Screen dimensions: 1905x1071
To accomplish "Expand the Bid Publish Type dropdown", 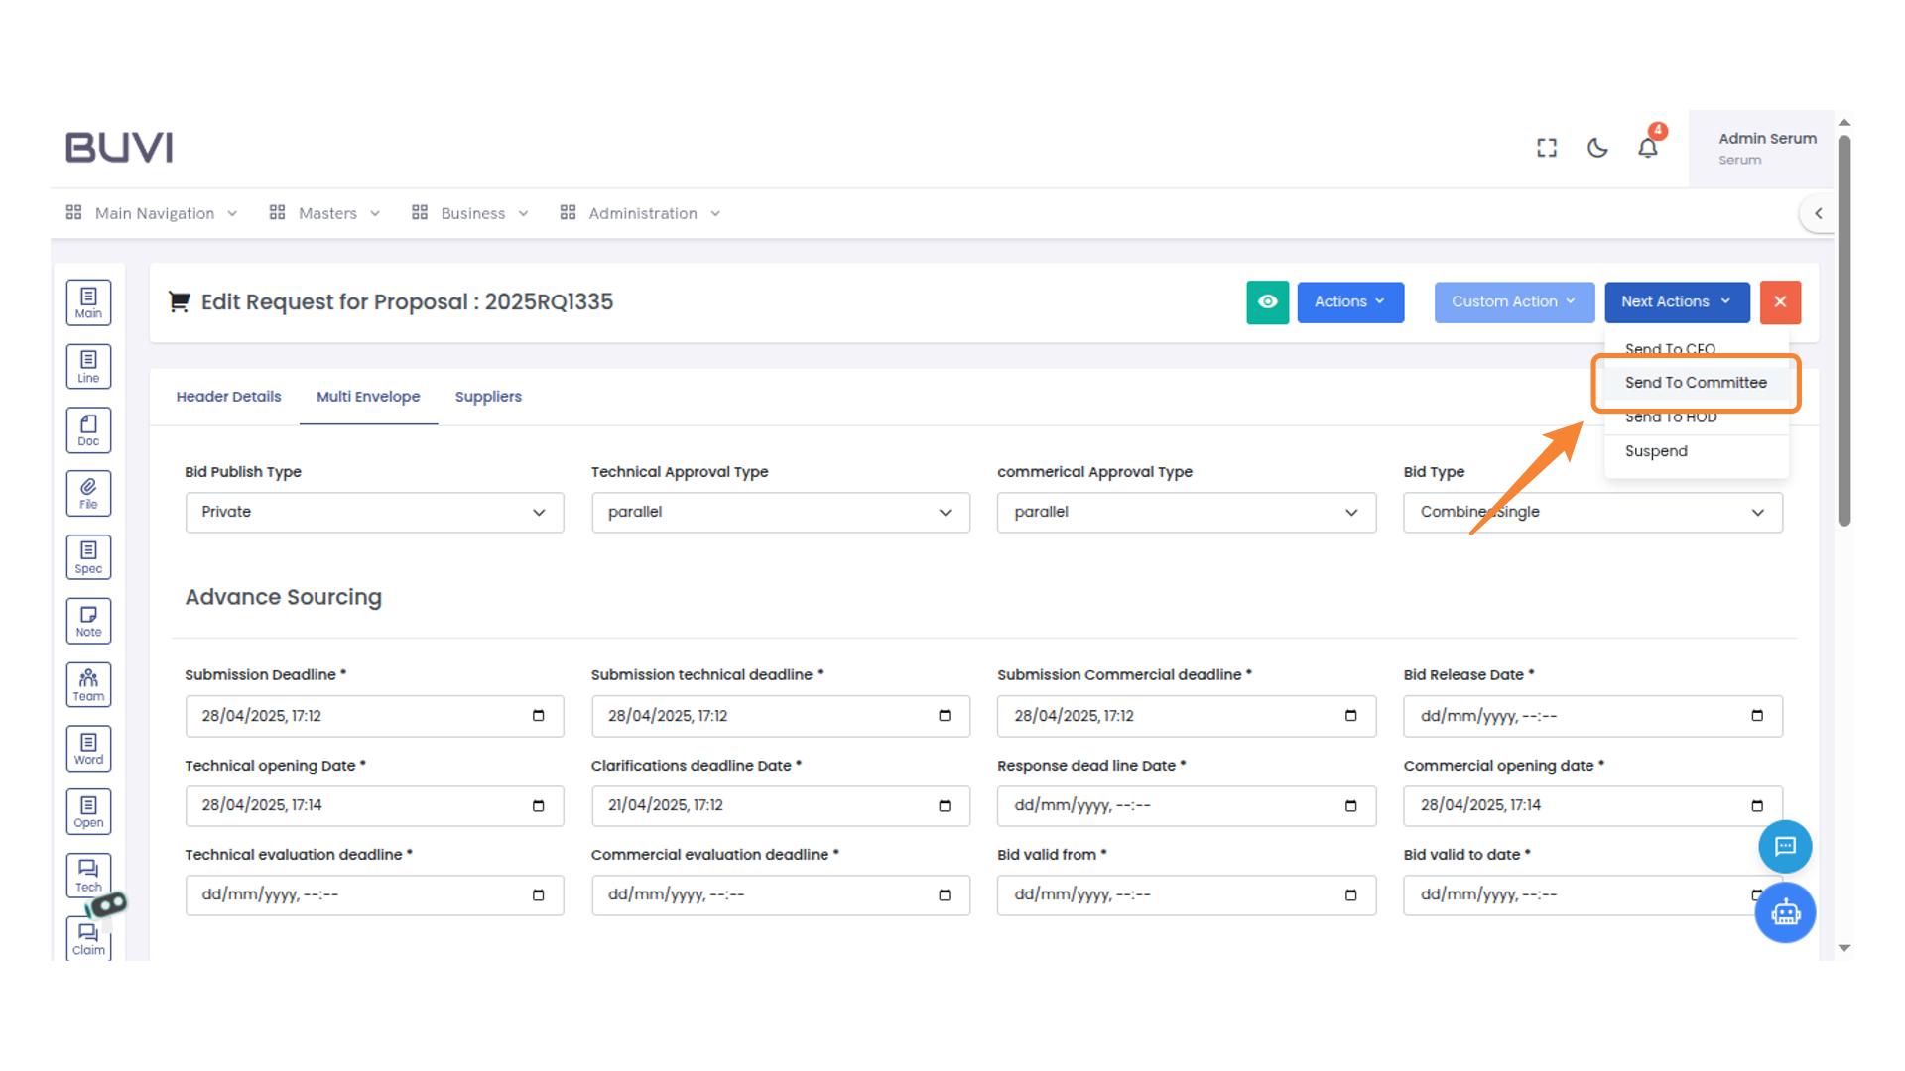I will tap(374, 513).
